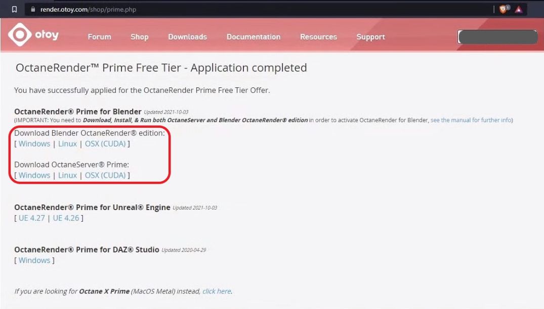Click the OTOY logo in the header
This screenshot has width=544, height=309.
pos(33,35)
